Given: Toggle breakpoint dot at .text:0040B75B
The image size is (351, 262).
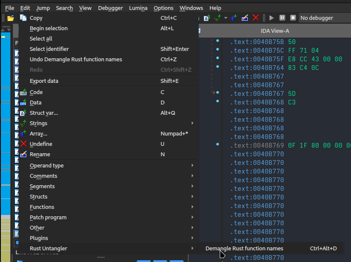Looking at the screenshot, I should coord(218,41).
